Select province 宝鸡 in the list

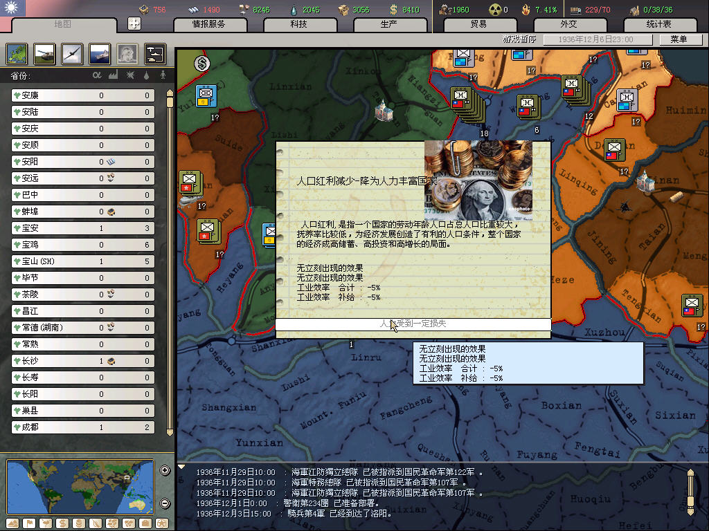click(x=83, y=245)
